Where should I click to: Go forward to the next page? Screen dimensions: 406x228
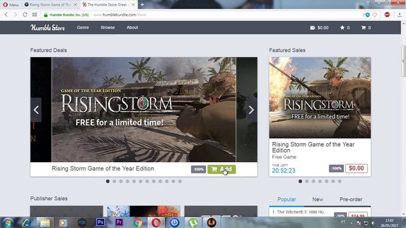click(x=15, y=15)
